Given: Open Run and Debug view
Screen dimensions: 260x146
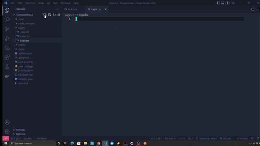Looking at the screenshot, I should tap(7, 39).
